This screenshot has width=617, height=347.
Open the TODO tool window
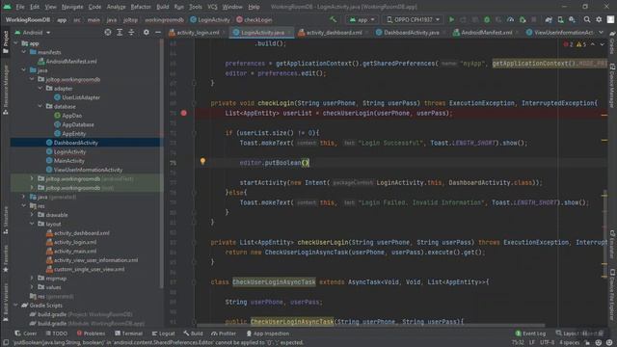56,334
